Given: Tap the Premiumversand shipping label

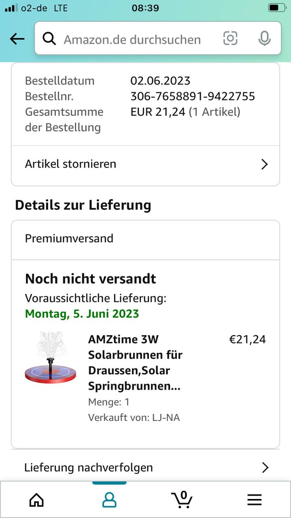Looking at the screenshot, I should [69, 238].
